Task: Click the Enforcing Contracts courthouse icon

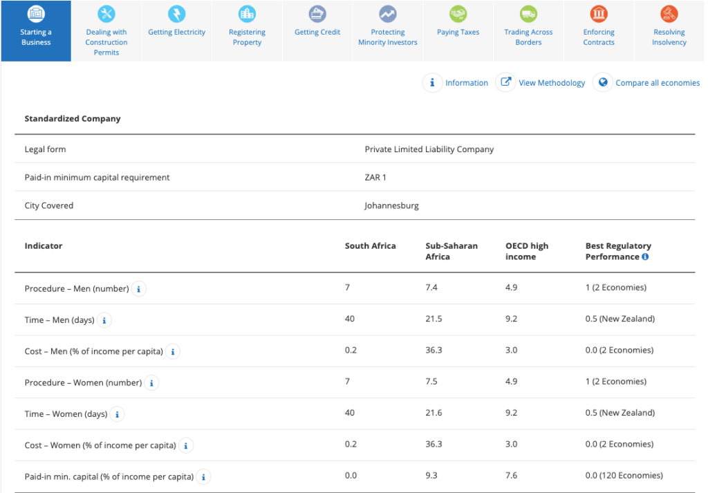Action: pos(599,14)
